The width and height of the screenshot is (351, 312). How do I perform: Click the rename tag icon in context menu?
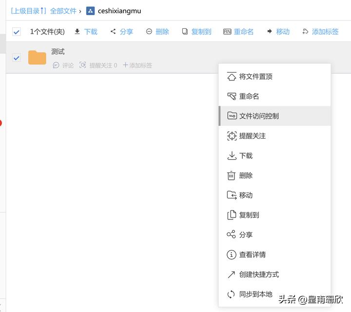pyautogui.click(x=232, y=96)
